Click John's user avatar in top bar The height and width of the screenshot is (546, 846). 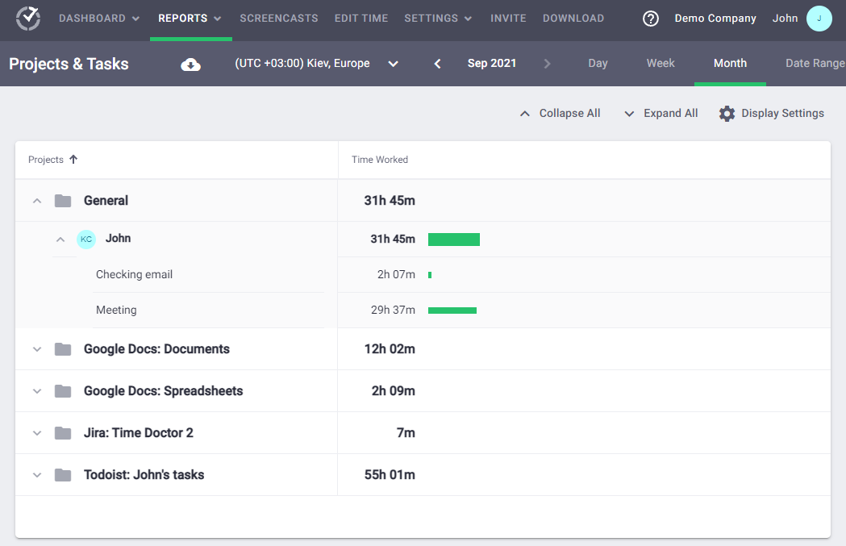click(x=819, y=19)
